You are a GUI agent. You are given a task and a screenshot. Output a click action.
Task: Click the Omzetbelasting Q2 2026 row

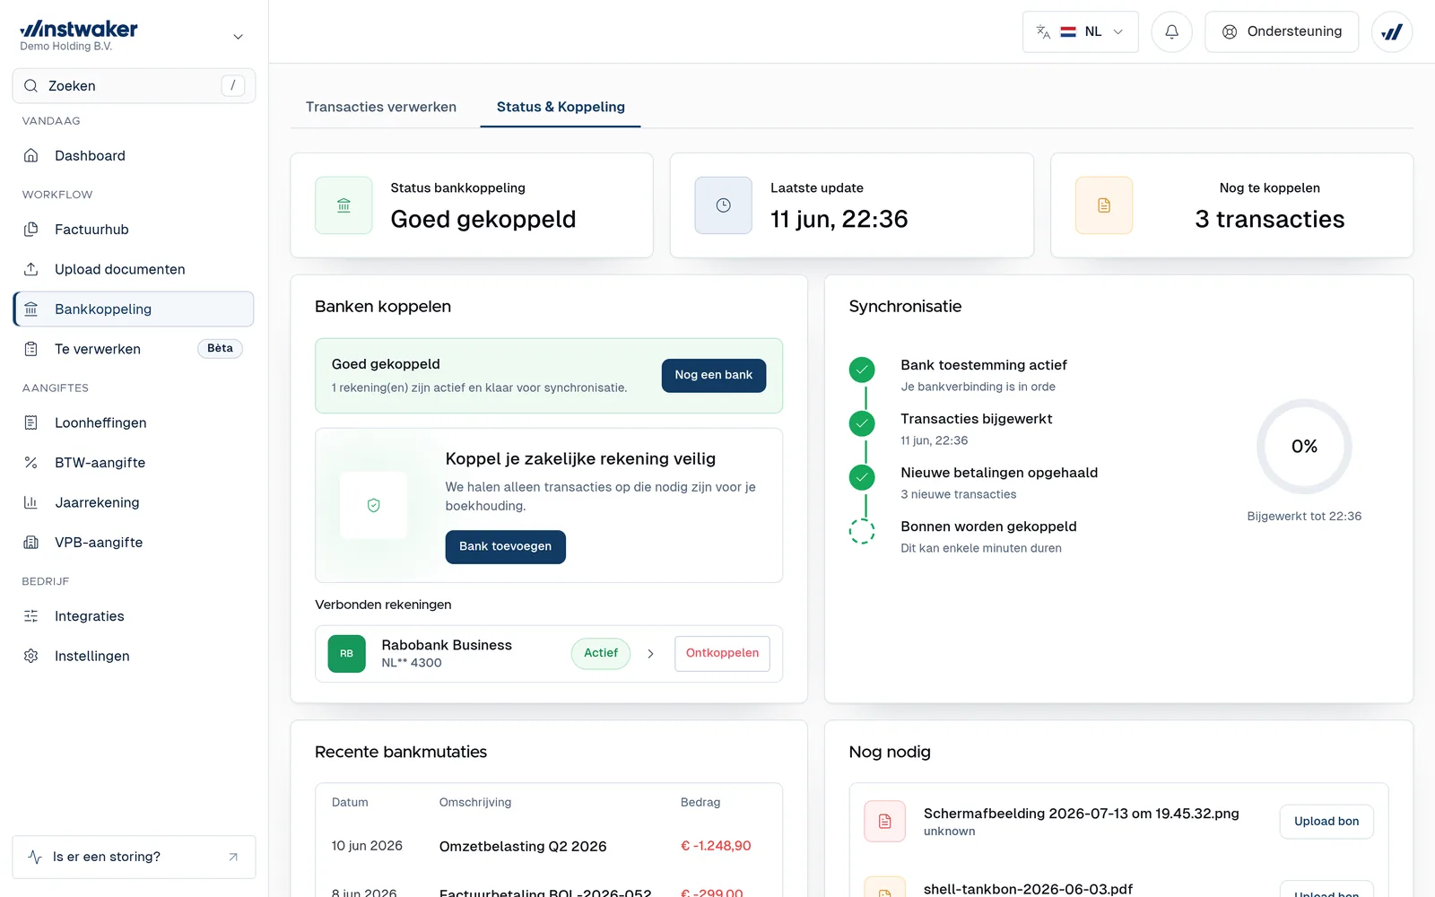[x=549, y=846]
